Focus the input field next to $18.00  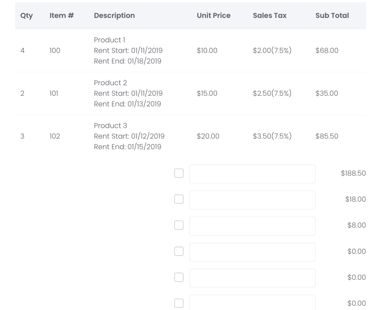pyautogui.click(x=253, y=200)
